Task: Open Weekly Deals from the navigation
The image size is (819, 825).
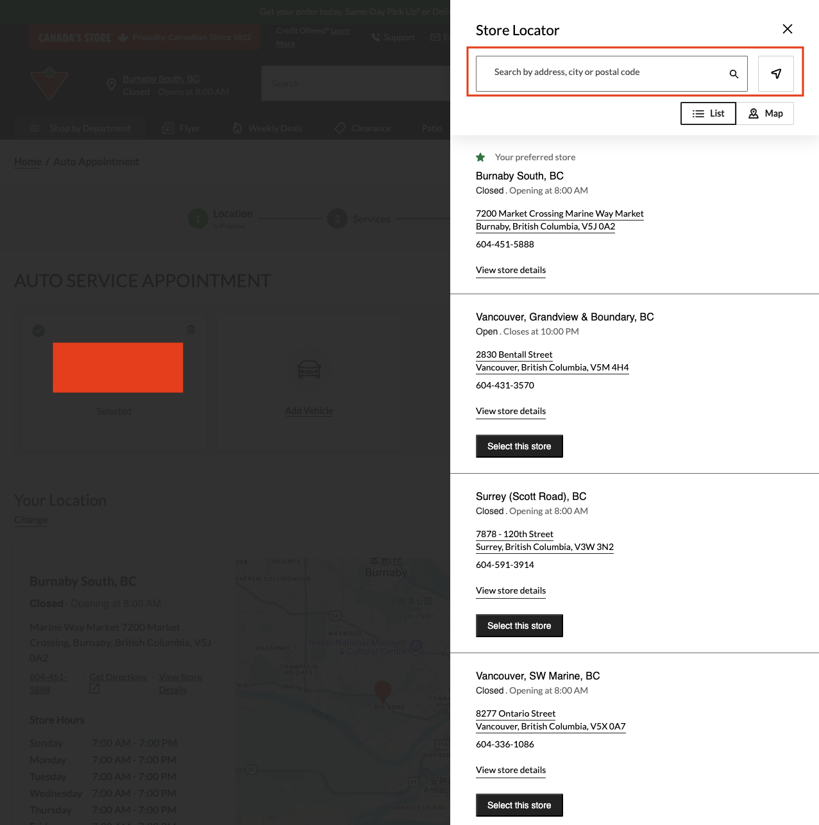Action: 267,128
